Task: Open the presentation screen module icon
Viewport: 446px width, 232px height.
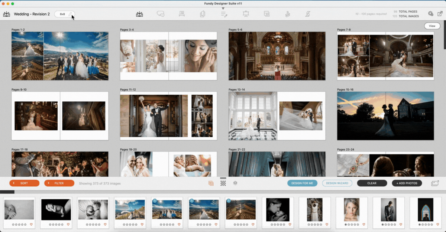Action: [x=246, y=14]
